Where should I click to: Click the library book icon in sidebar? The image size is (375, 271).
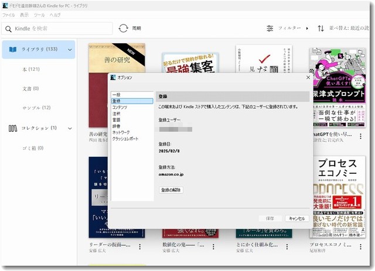click(13, 50)
